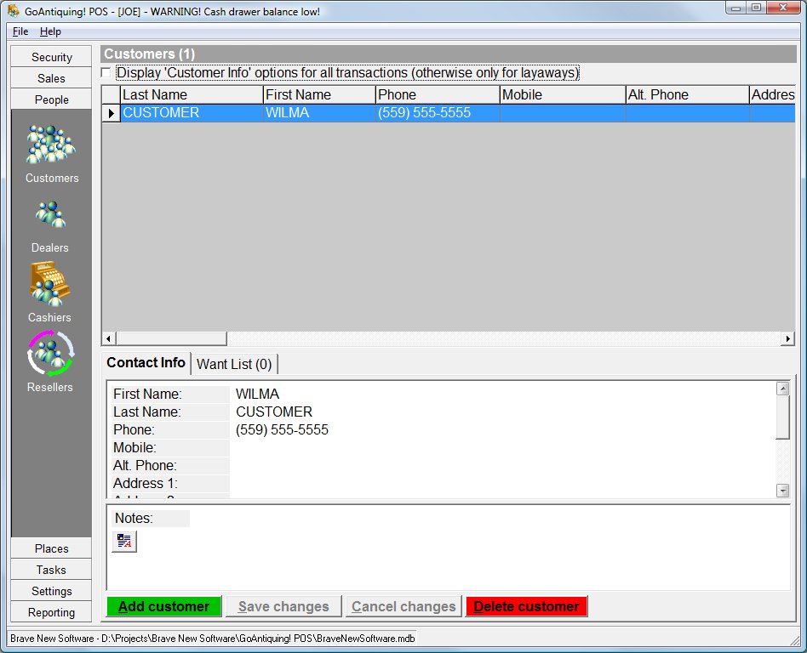This screenshot has width=807, height=653.
Task: Click the contact info scroll down arrow
Action: [783, 491]
